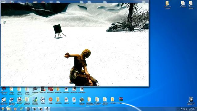Screen dimensions: 197x111
Task: Switch to the 3ds Max taskbar button
Action: coord(28,109)
